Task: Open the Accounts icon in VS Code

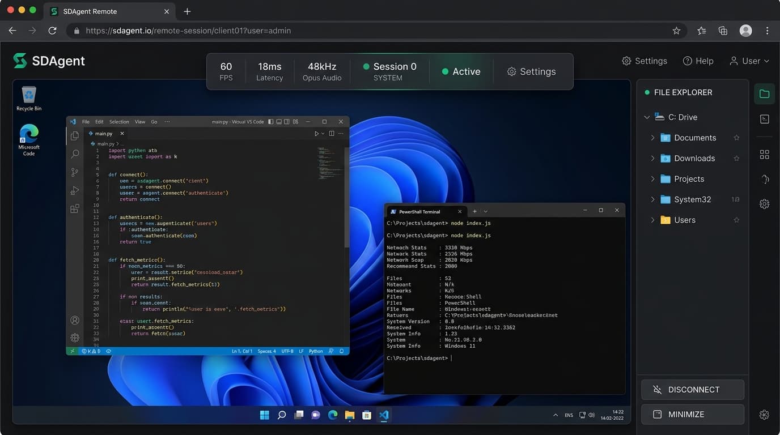Action: click(75, 320)
